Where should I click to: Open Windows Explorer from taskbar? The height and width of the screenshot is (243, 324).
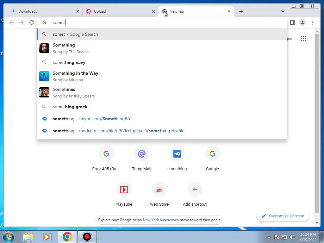point(28,237)
